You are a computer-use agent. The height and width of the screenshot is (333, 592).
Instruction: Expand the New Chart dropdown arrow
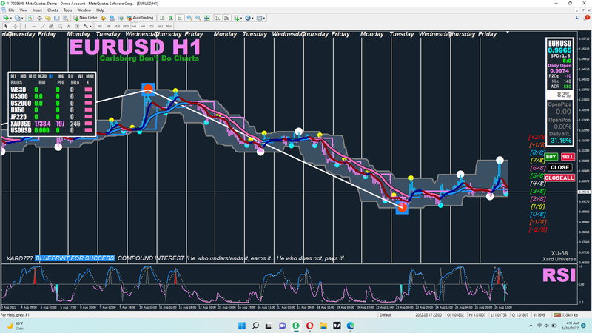tap(11, 18)
